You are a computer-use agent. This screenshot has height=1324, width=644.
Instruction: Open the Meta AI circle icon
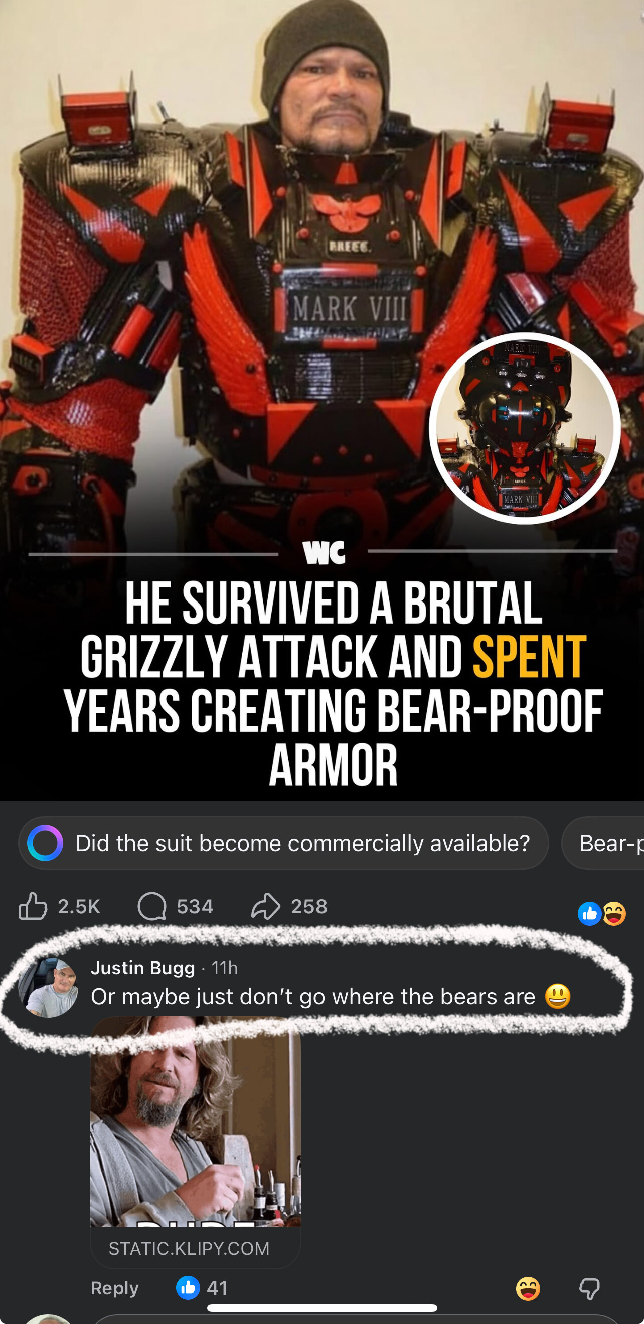tap(45, 843)
